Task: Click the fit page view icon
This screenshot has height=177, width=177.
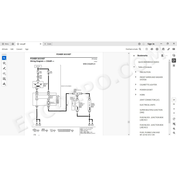Action: point(174,124)
